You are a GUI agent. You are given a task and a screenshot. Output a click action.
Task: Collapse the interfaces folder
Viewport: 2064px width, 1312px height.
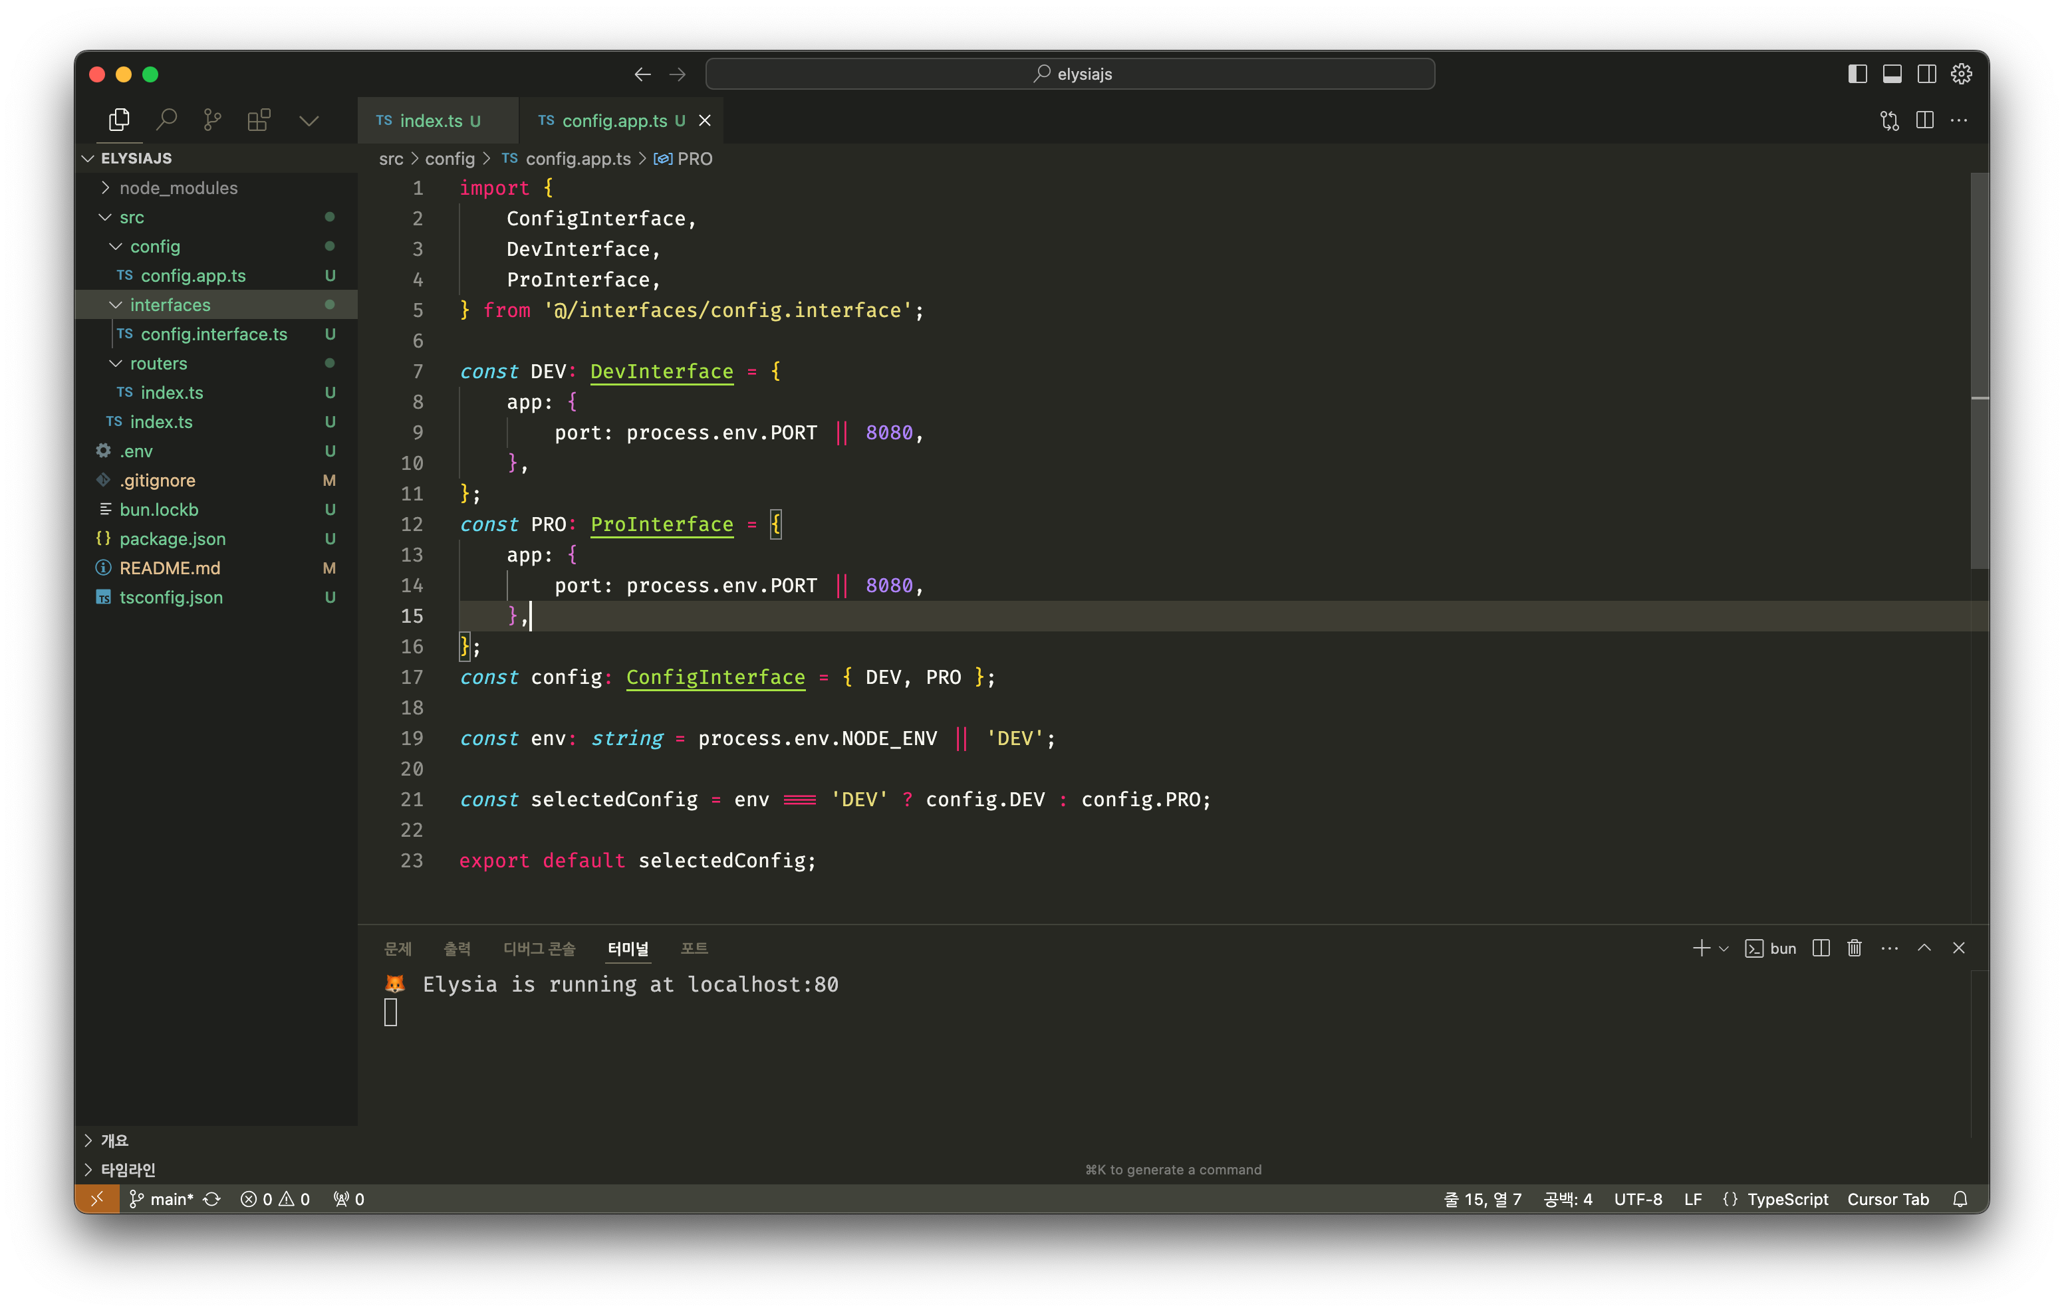[170, 305]
